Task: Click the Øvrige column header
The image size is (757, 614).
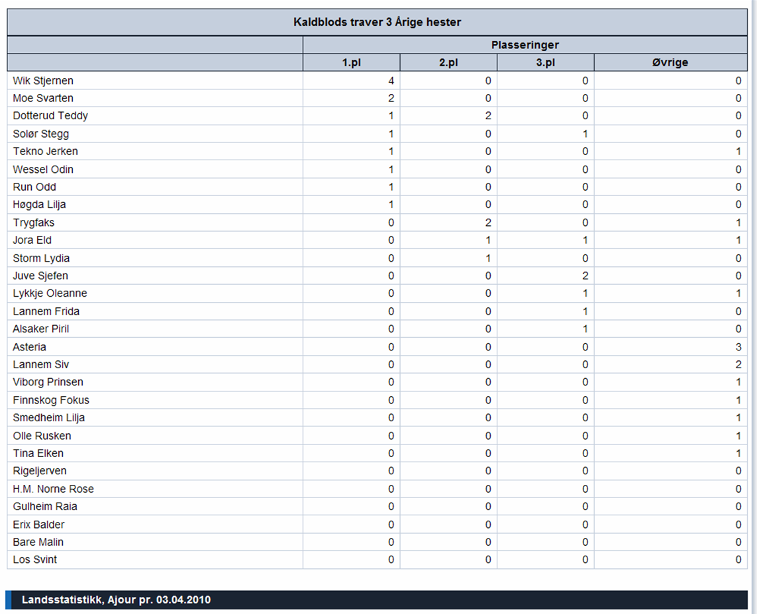Action: coord(671,63)
